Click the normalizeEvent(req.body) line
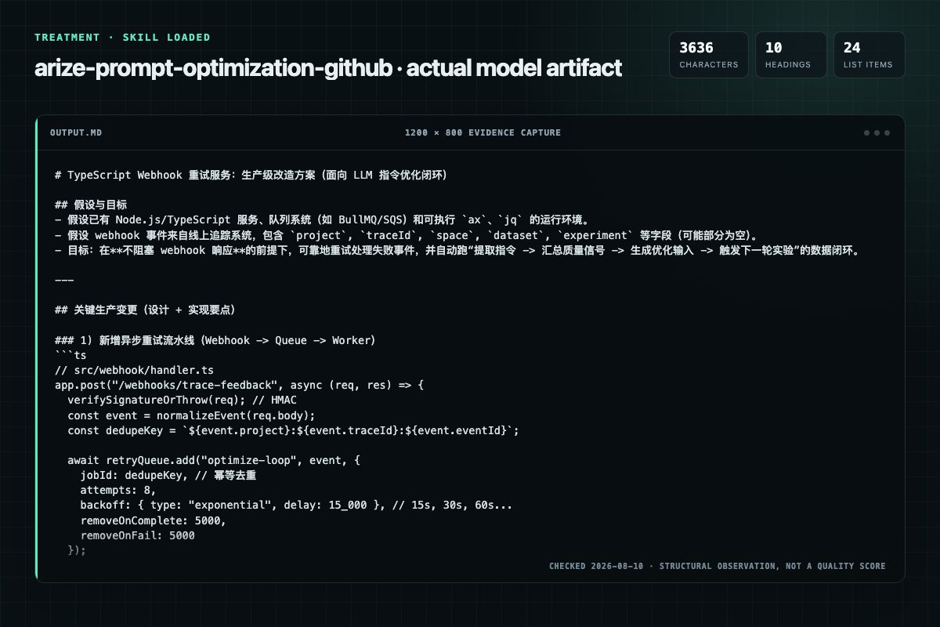This screenshot has width=940, height=627. coord(191,415)
